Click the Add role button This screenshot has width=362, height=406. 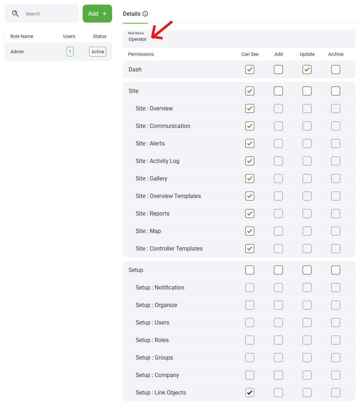coord(97,14)
